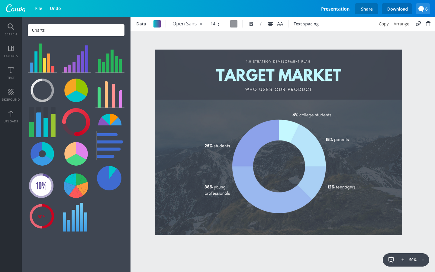Open the Data tab in toolbar
The width and height of the screenshot is (435, 272).
click(x=141, y=24)
